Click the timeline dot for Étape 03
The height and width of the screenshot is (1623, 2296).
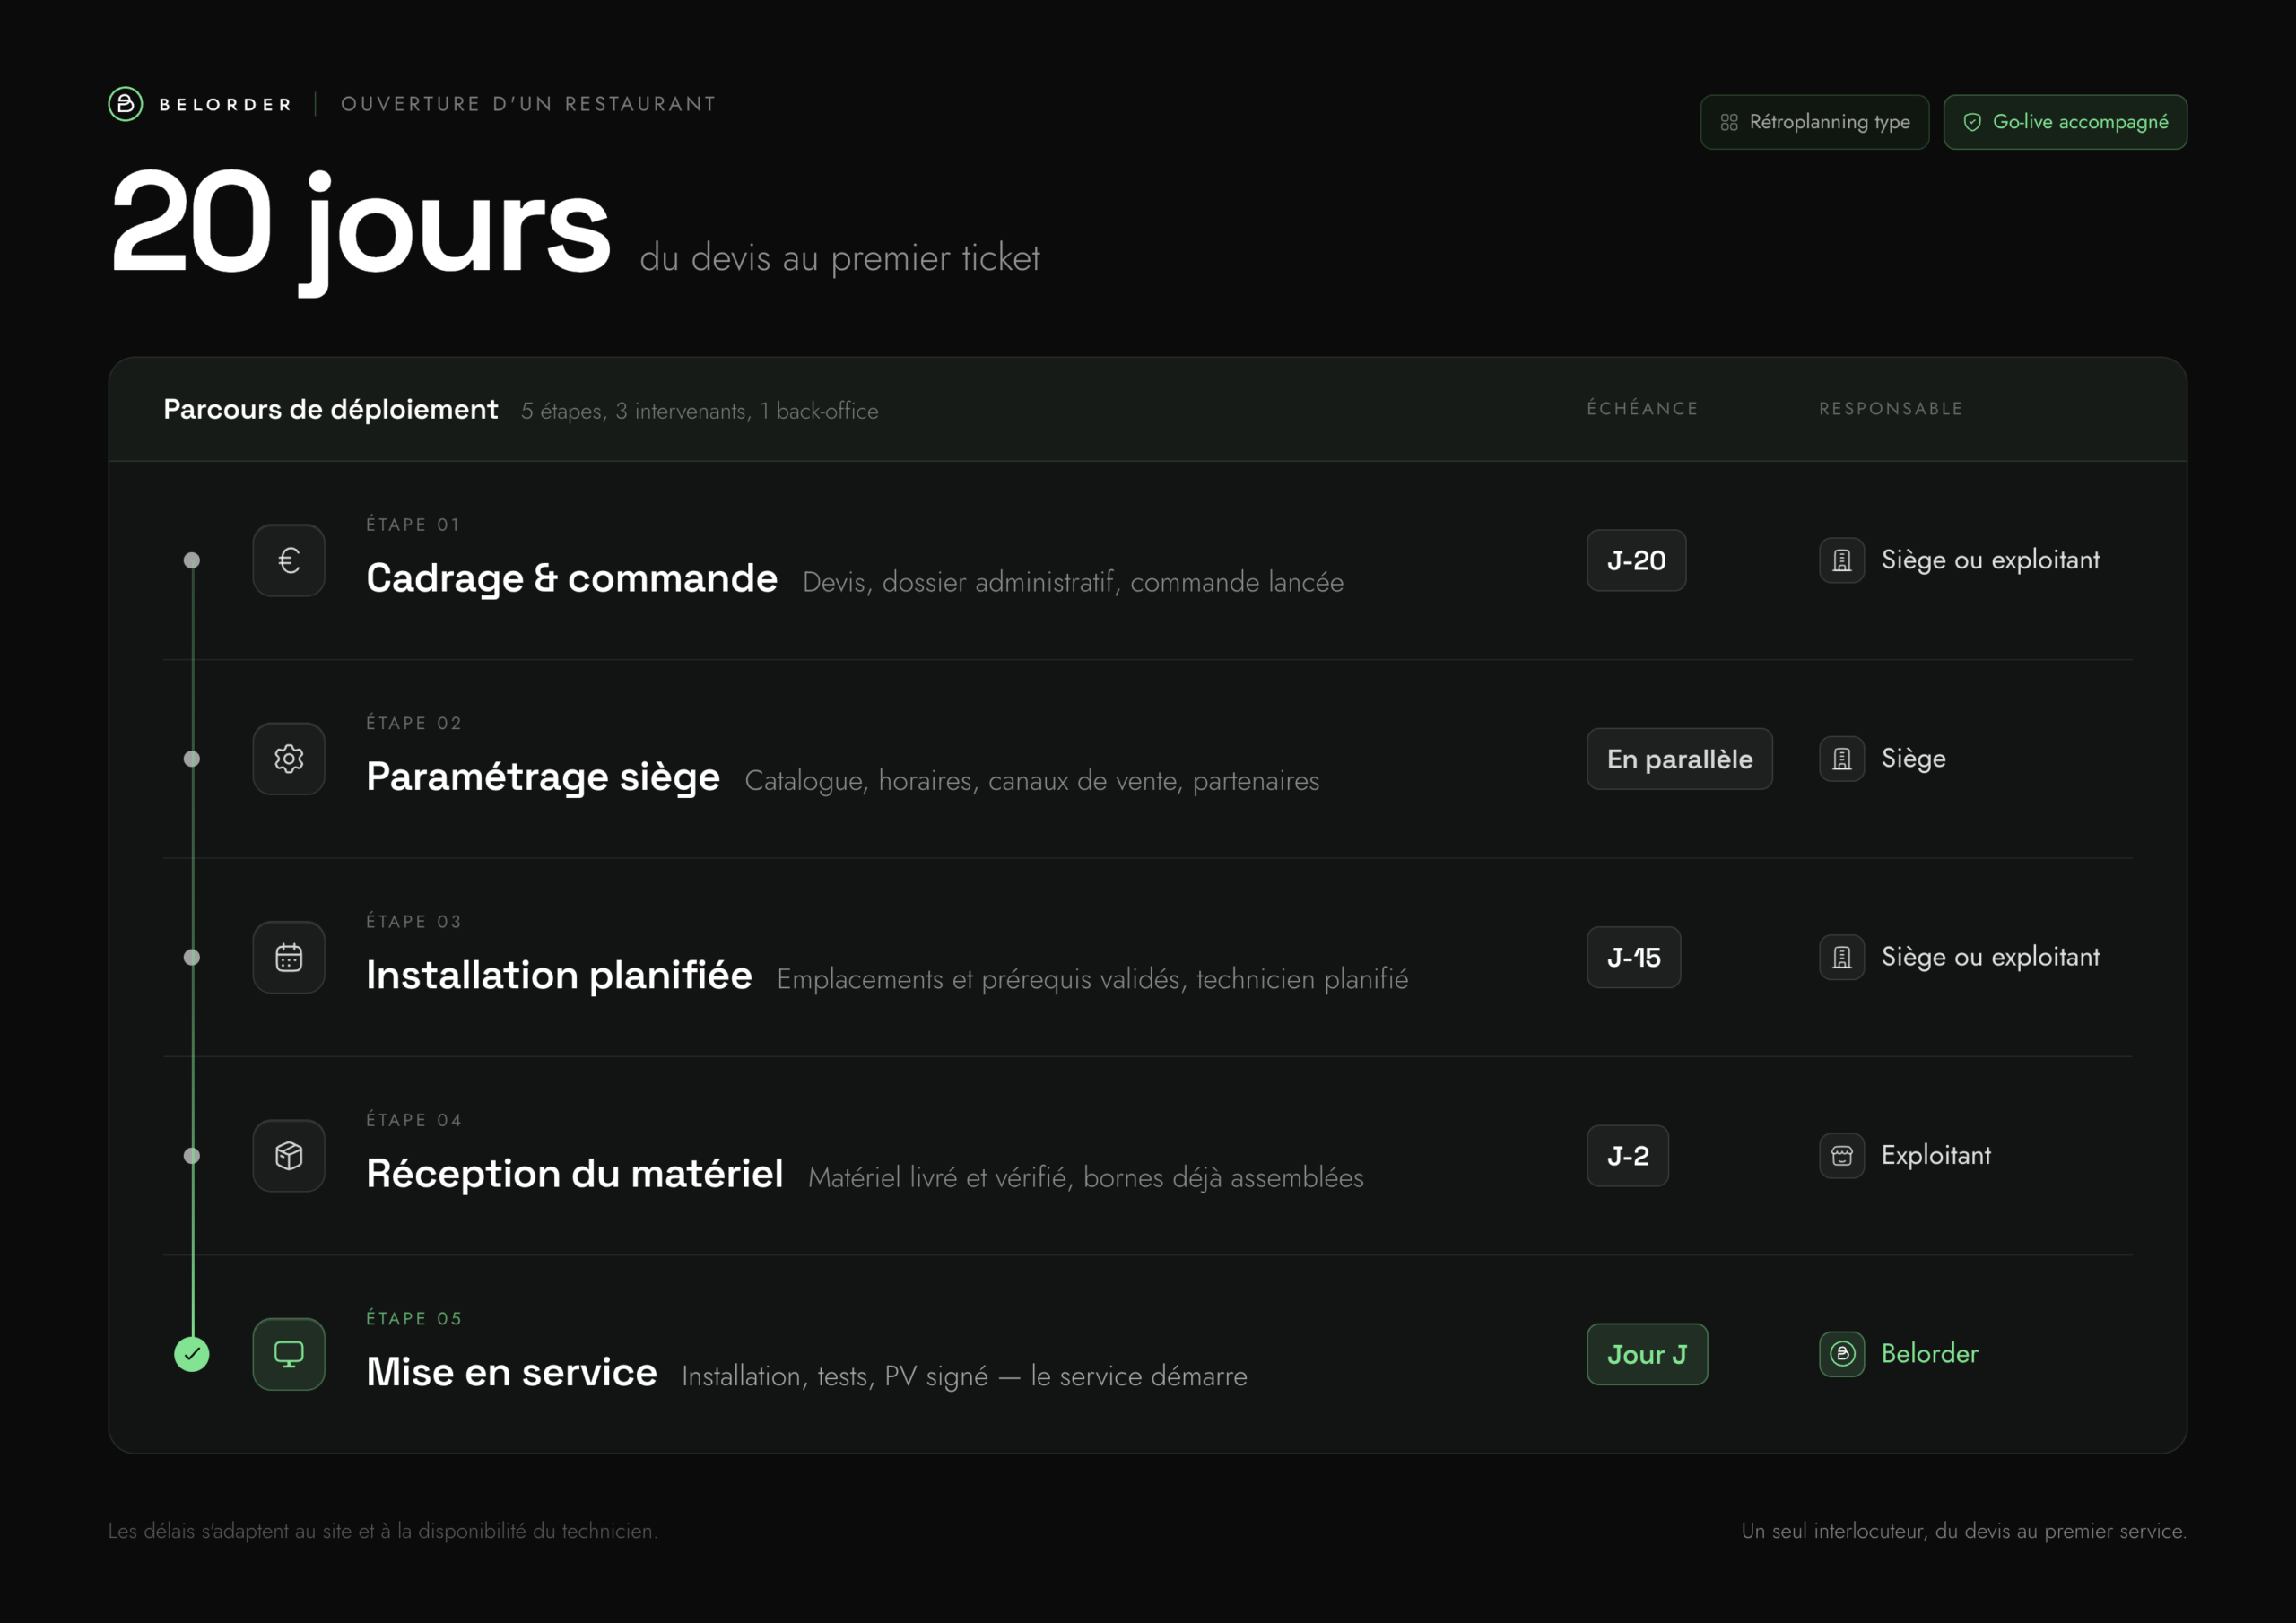192,957
